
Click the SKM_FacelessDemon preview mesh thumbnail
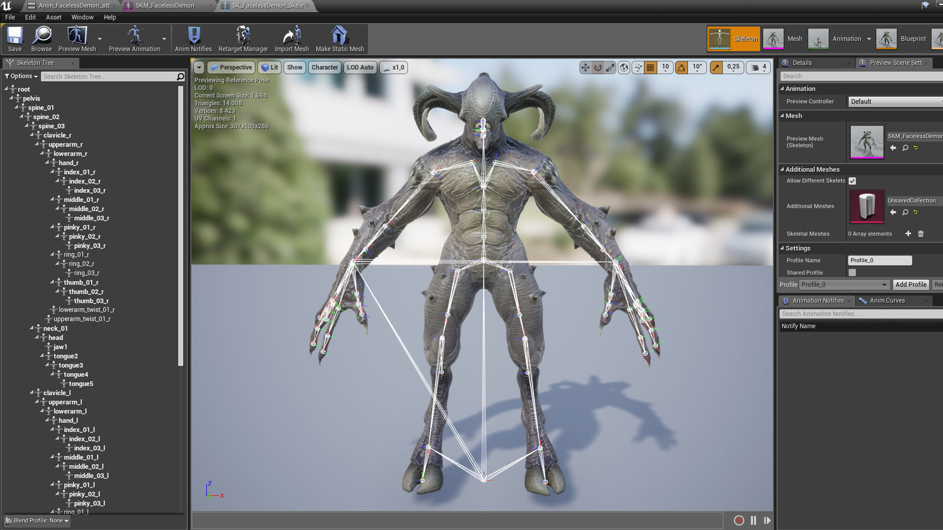867,142
